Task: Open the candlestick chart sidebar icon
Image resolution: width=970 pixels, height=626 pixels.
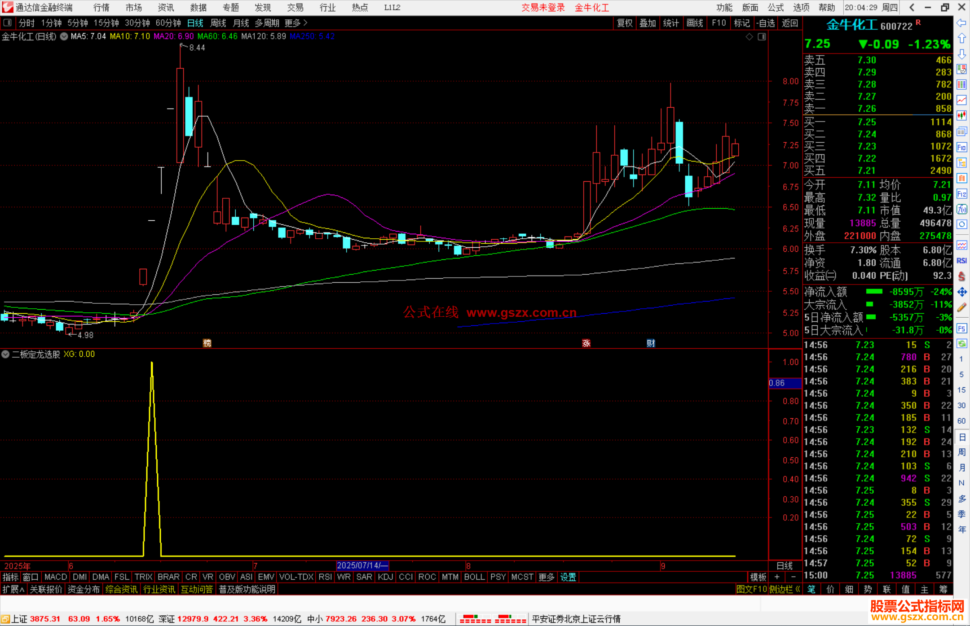Action: coord(961,116)
